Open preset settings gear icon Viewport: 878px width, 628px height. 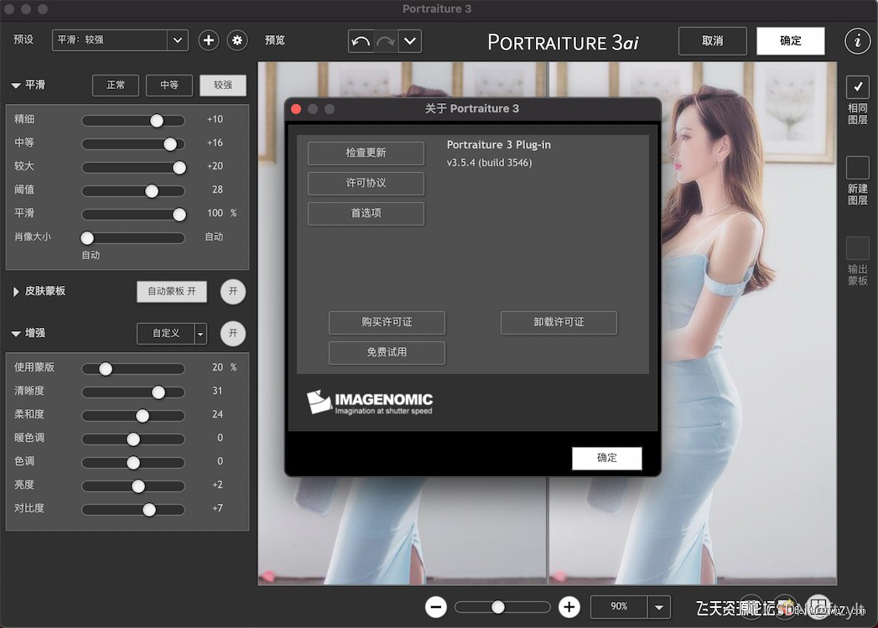[x=237, y=40]
